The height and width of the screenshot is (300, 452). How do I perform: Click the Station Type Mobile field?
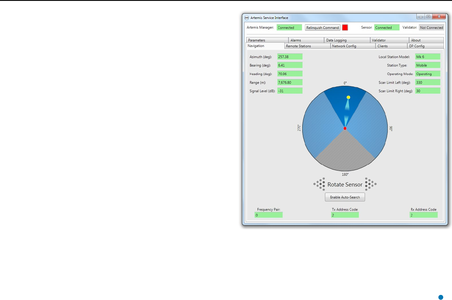pyautogui.click(x=427, y=65)
